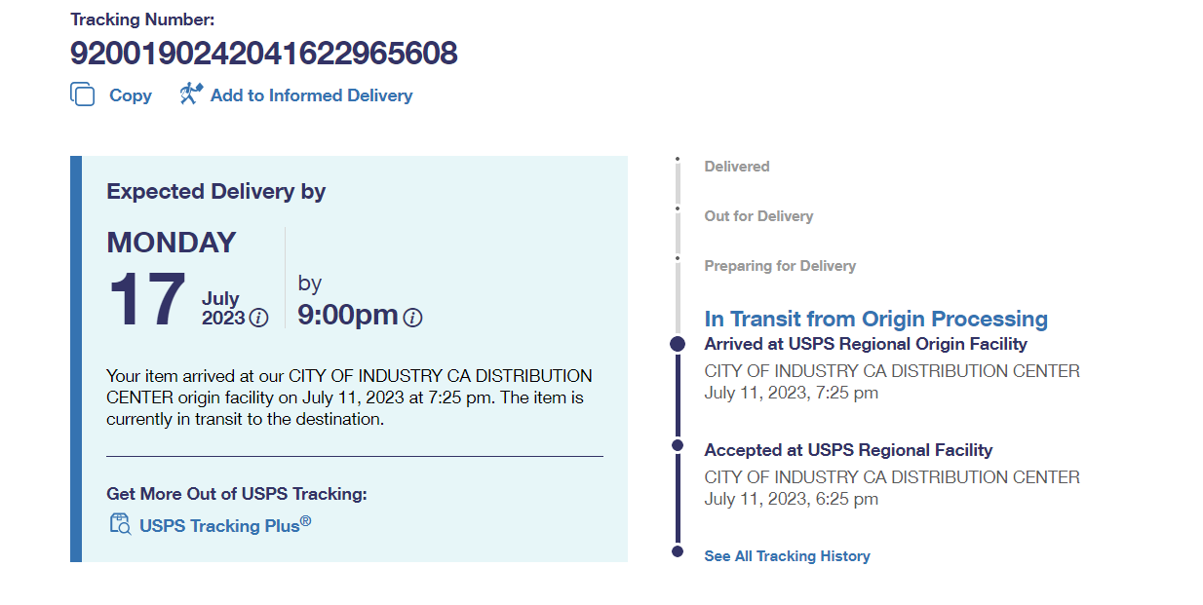Click the timeline dot for Arrived at Origin Facility
Viewport: 1203px width, 605px height.
[678, 344]
